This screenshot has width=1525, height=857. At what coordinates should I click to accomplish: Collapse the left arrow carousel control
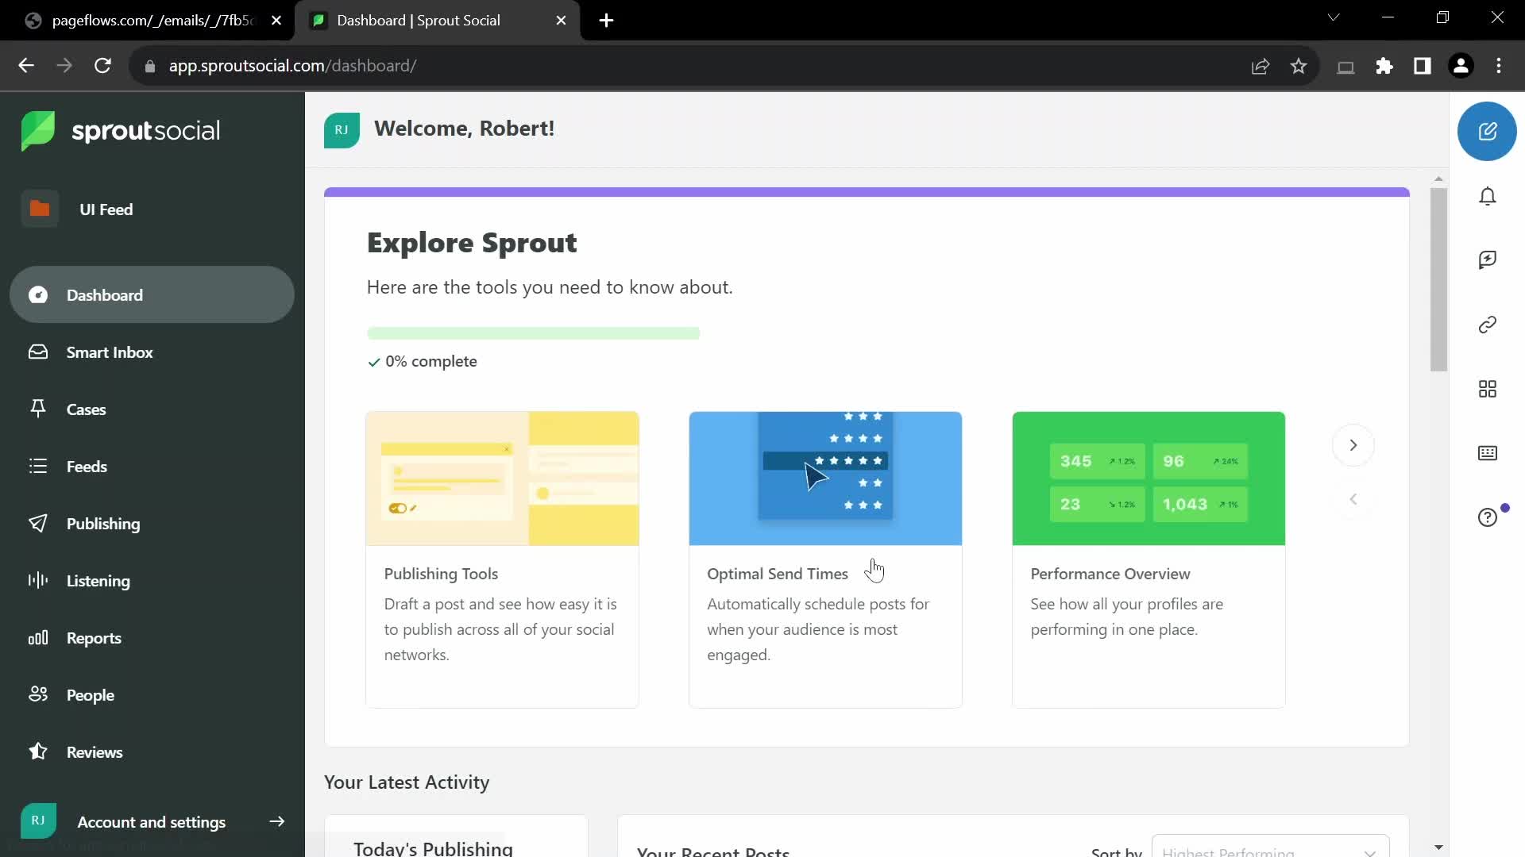1354,499
